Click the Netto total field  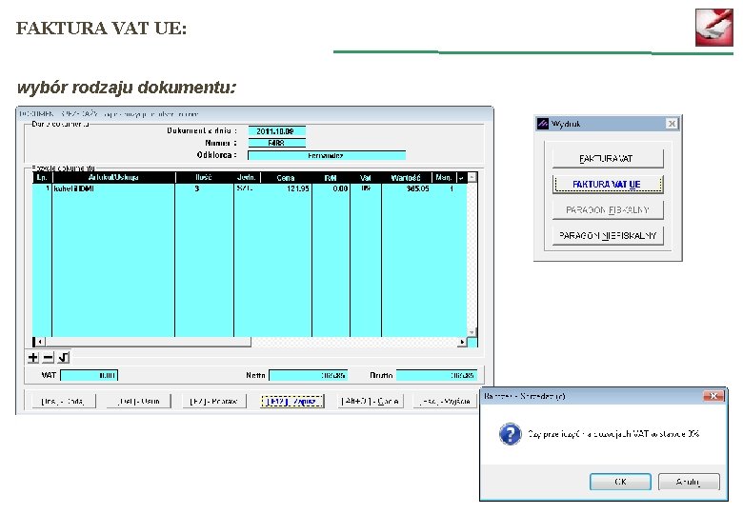pos(309,375)
